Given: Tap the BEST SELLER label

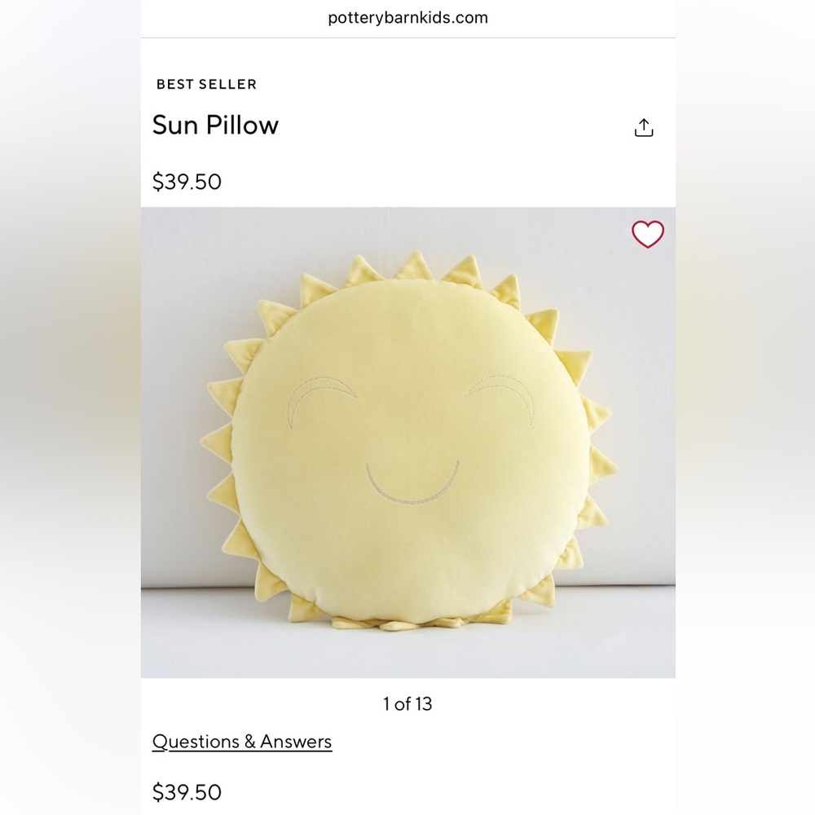Looking at the screenshot, I should coord(205,84).
